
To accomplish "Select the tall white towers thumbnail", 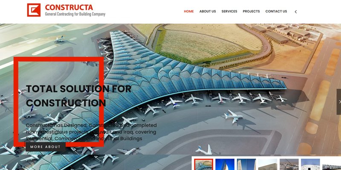I will pyautogui.click(x=246, y=164).
